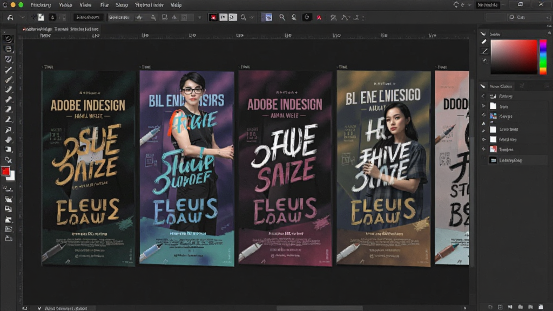
Task: Select the scissors tool above the red swatch
Action: (9, 160)
